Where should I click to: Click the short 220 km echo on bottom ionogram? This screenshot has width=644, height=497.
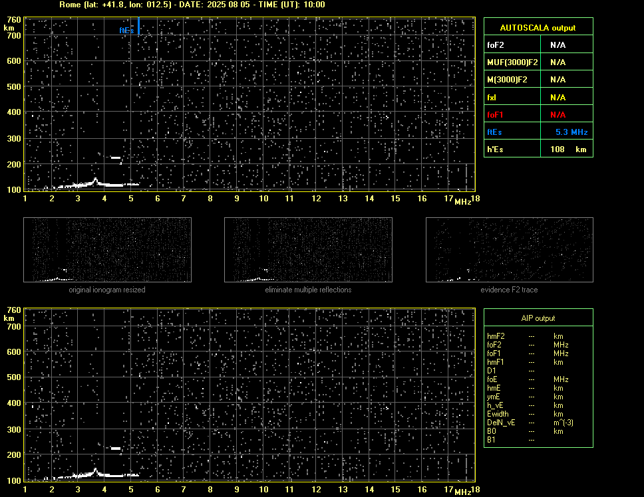116,448
